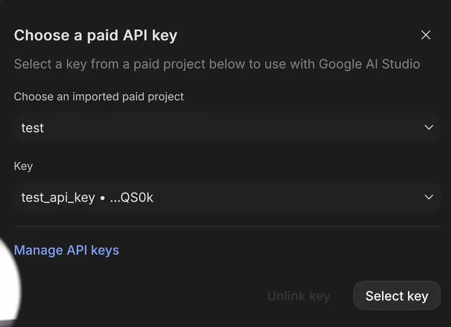Click the dialog title Choose a paid API key

[x=95, y=35]
